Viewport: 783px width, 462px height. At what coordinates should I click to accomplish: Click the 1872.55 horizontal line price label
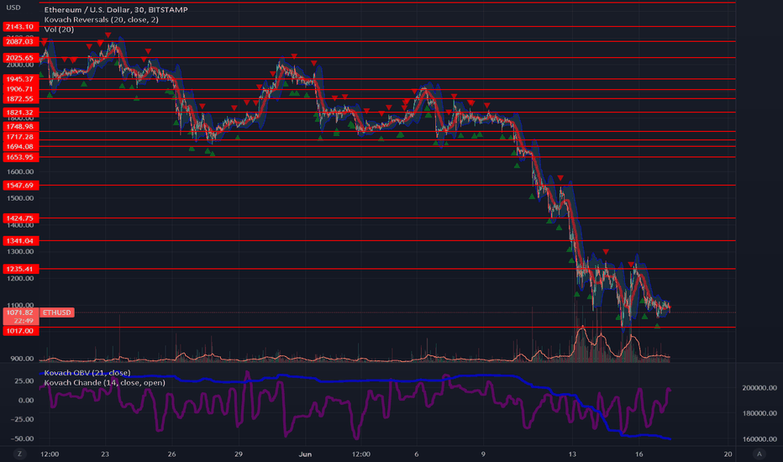(20, 99)
